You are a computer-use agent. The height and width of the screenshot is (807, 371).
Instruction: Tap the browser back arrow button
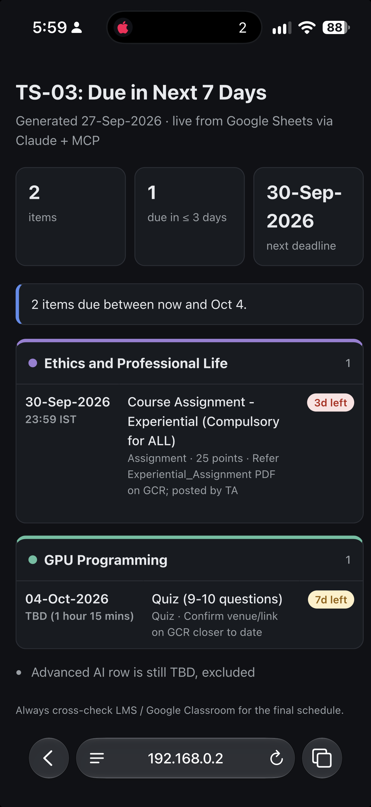pyautogui.click(x=49, y=758)
